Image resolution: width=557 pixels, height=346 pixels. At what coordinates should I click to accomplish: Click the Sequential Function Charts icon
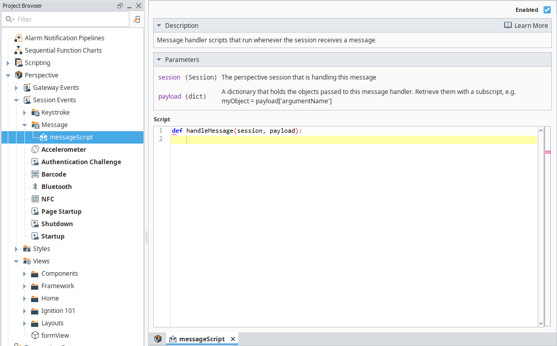[19, 50]
